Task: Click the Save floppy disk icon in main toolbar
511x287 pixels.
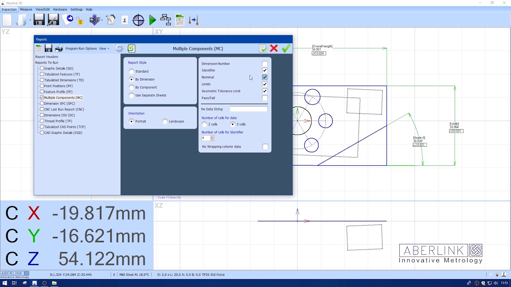Action: click(39, 20)
